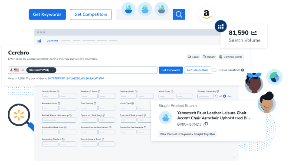Screen dimensions: 302x166
Task: Click the magnifying glass search icon
Action: [x=179, y=14]
